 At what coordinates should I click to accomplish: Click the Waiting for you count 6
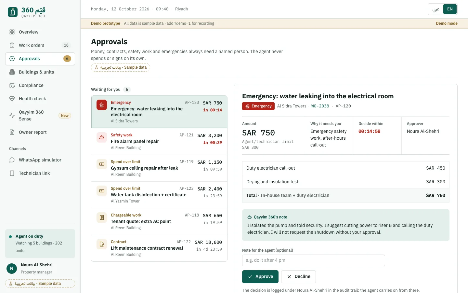[x=127, y=90]
